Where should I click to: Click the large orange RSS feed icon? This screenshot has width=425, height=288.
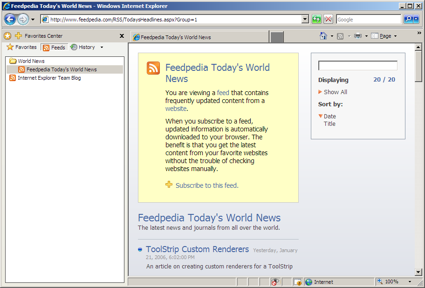coord(153,68)
